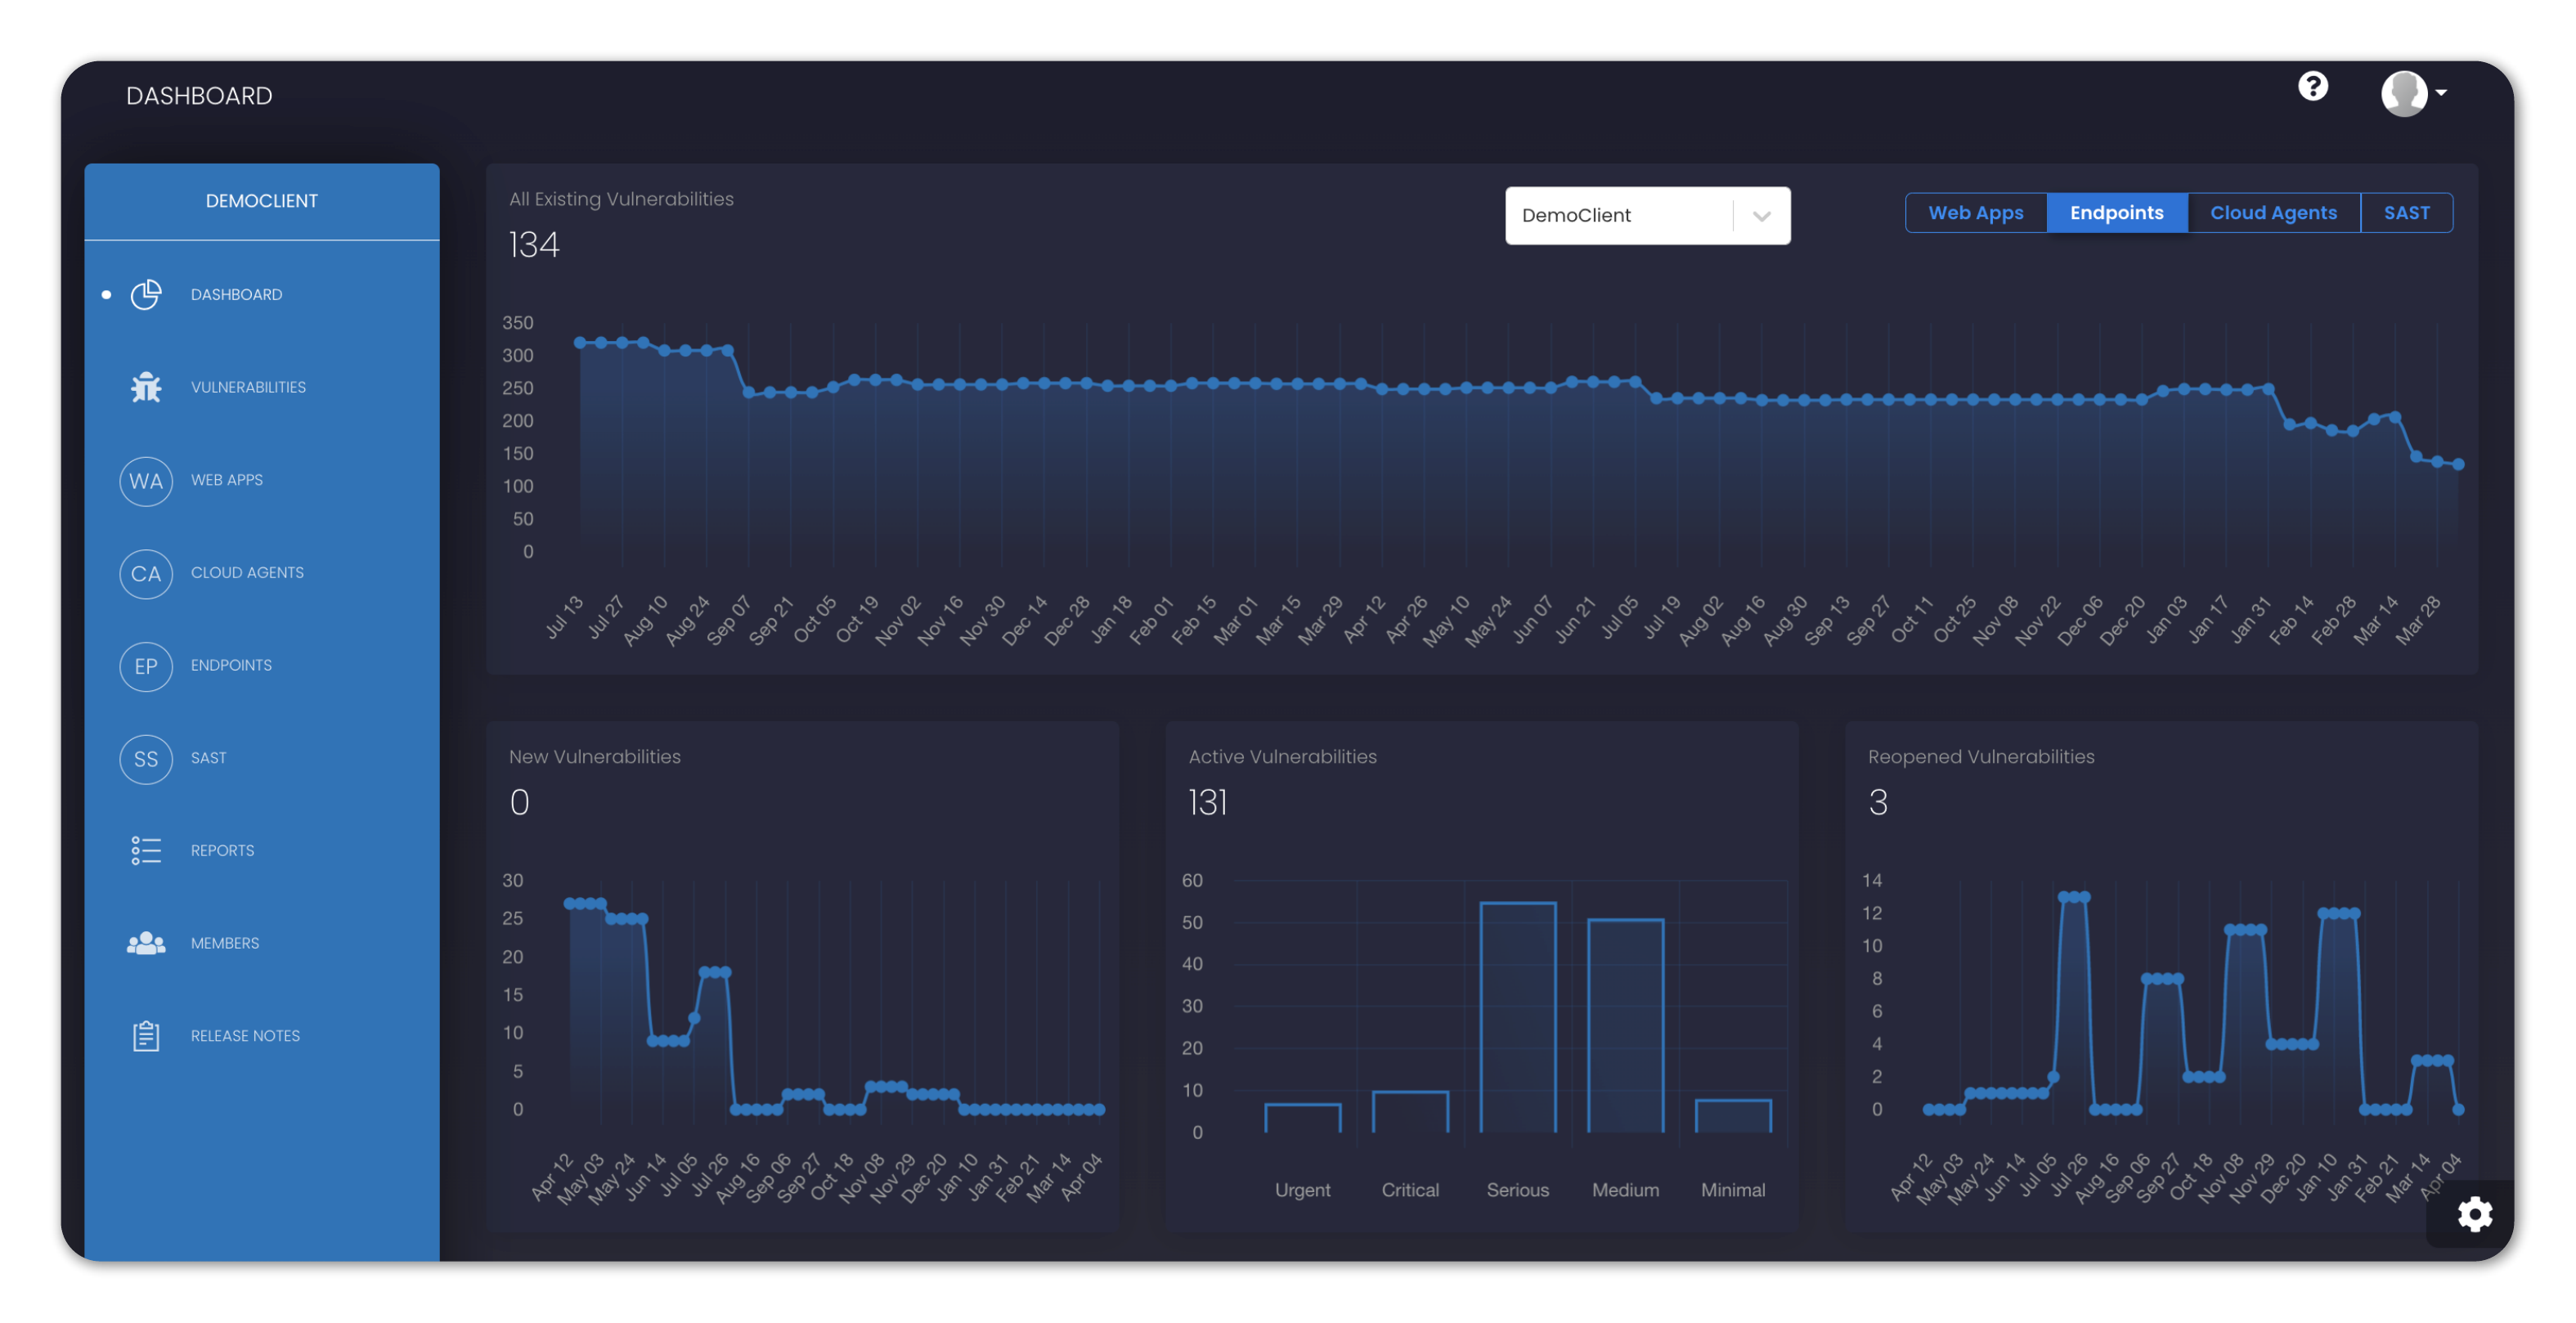Switch to the SAST tab
Screen dimensions: 2576x1323
click(2405, 213)
